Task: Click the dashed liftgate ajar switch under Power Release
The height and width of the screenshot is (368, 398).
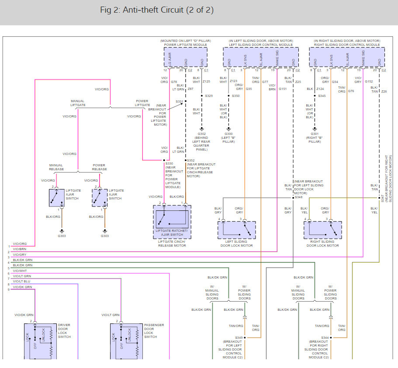Action: (100, 198)
